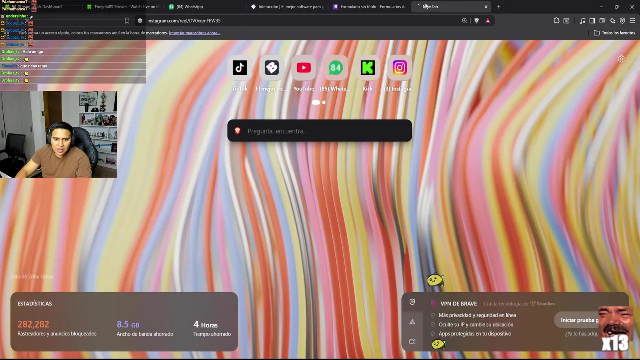Click the streamer webcam overlay
This screenshot has height=360, width=640.
click(x=58, y=134)
